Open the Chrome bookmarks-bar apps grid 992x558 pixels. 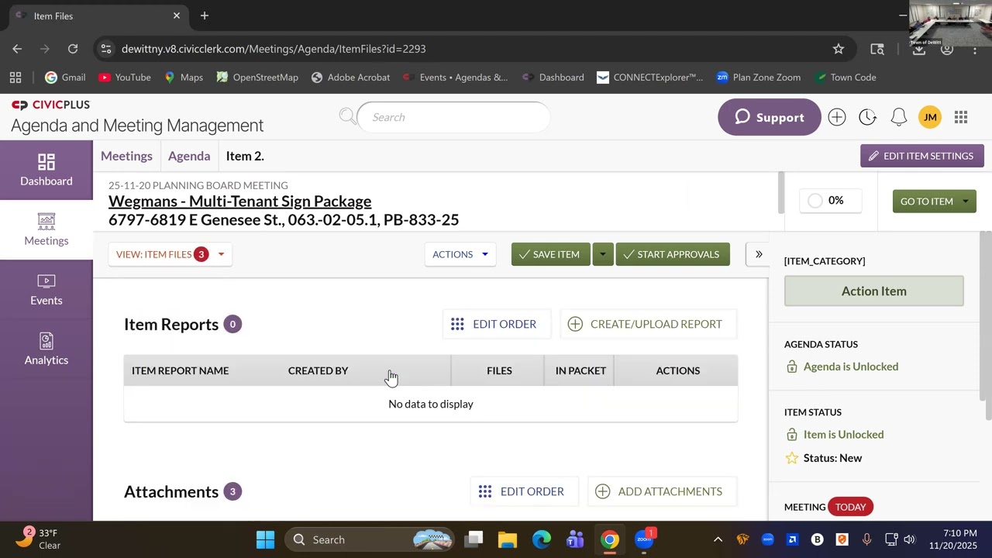(x=15, y=77)
